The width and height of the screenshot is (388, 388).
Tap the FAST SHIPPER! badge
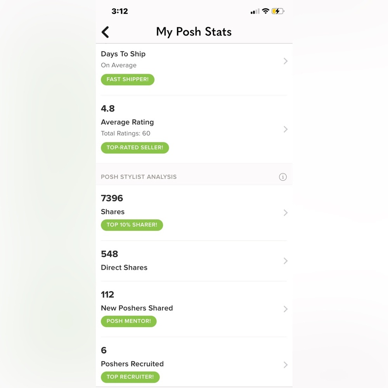click(x=128, y=80)
